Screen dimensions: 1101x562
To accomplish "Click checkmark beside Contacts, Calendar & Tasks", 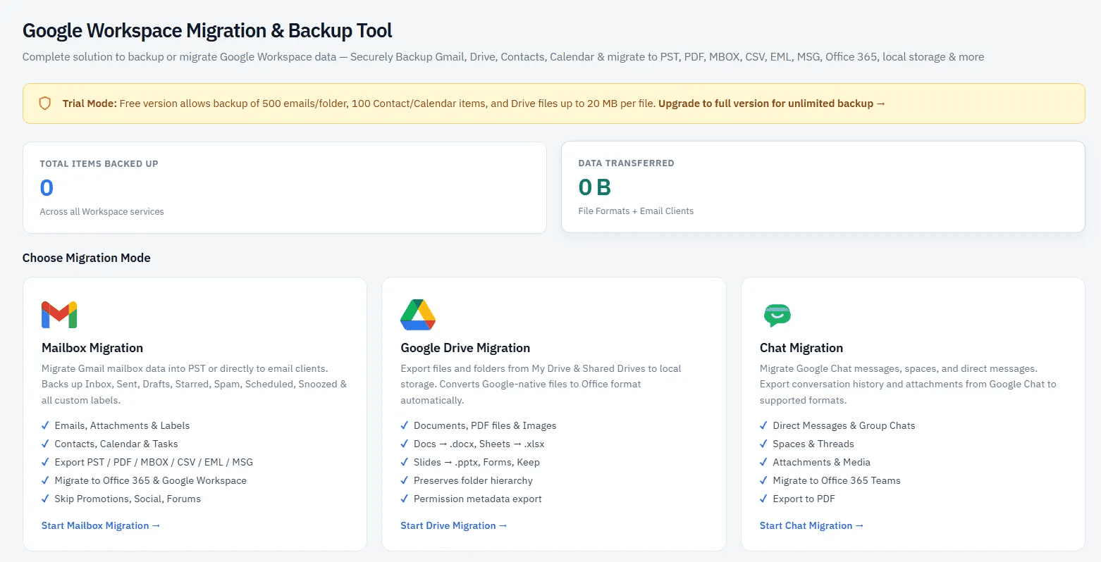I will pyautogui.click(x=46, y=444).
